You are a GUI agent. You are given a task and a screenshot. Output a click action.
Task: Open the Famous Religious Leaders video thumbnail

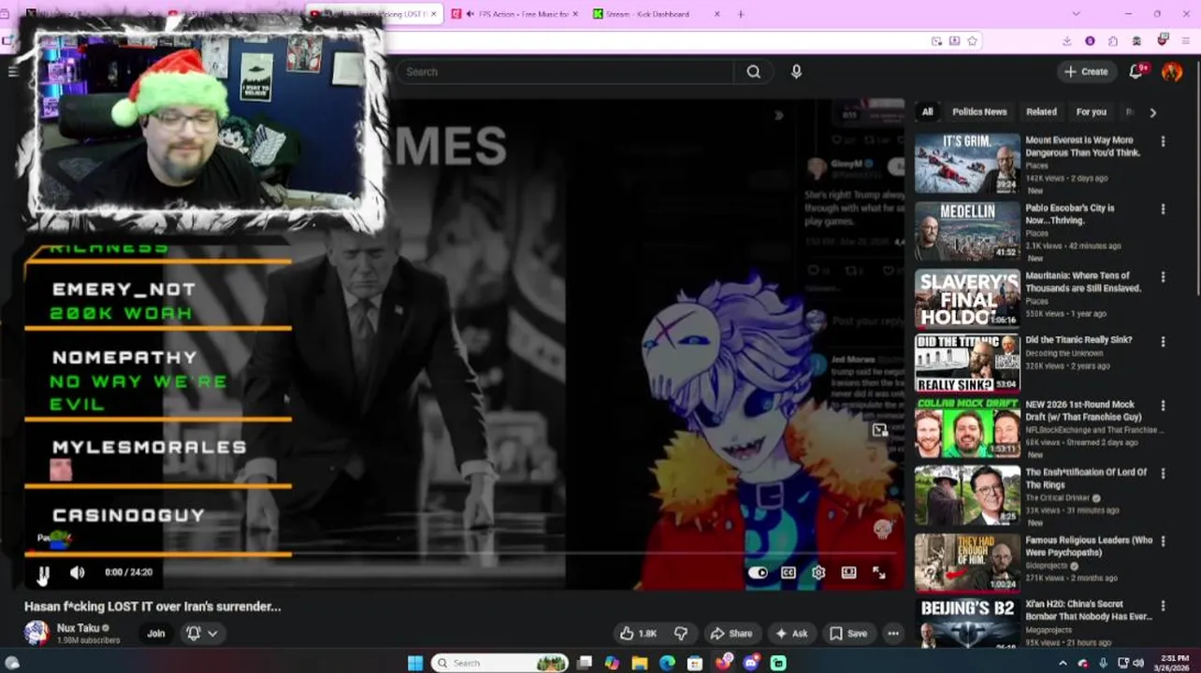(967, 563)
